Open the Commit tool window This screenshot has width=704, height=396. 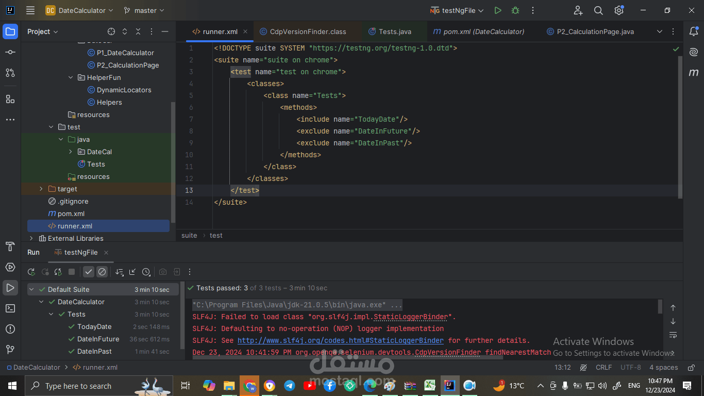[10, 53]
